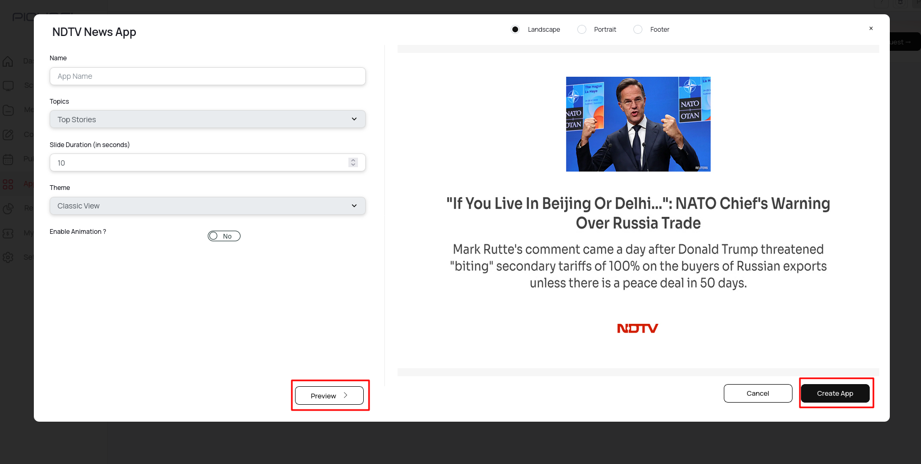The image size is (921, 464).
Task: Click the Screens monitor icon in sidebar
Action: point(8,86)
